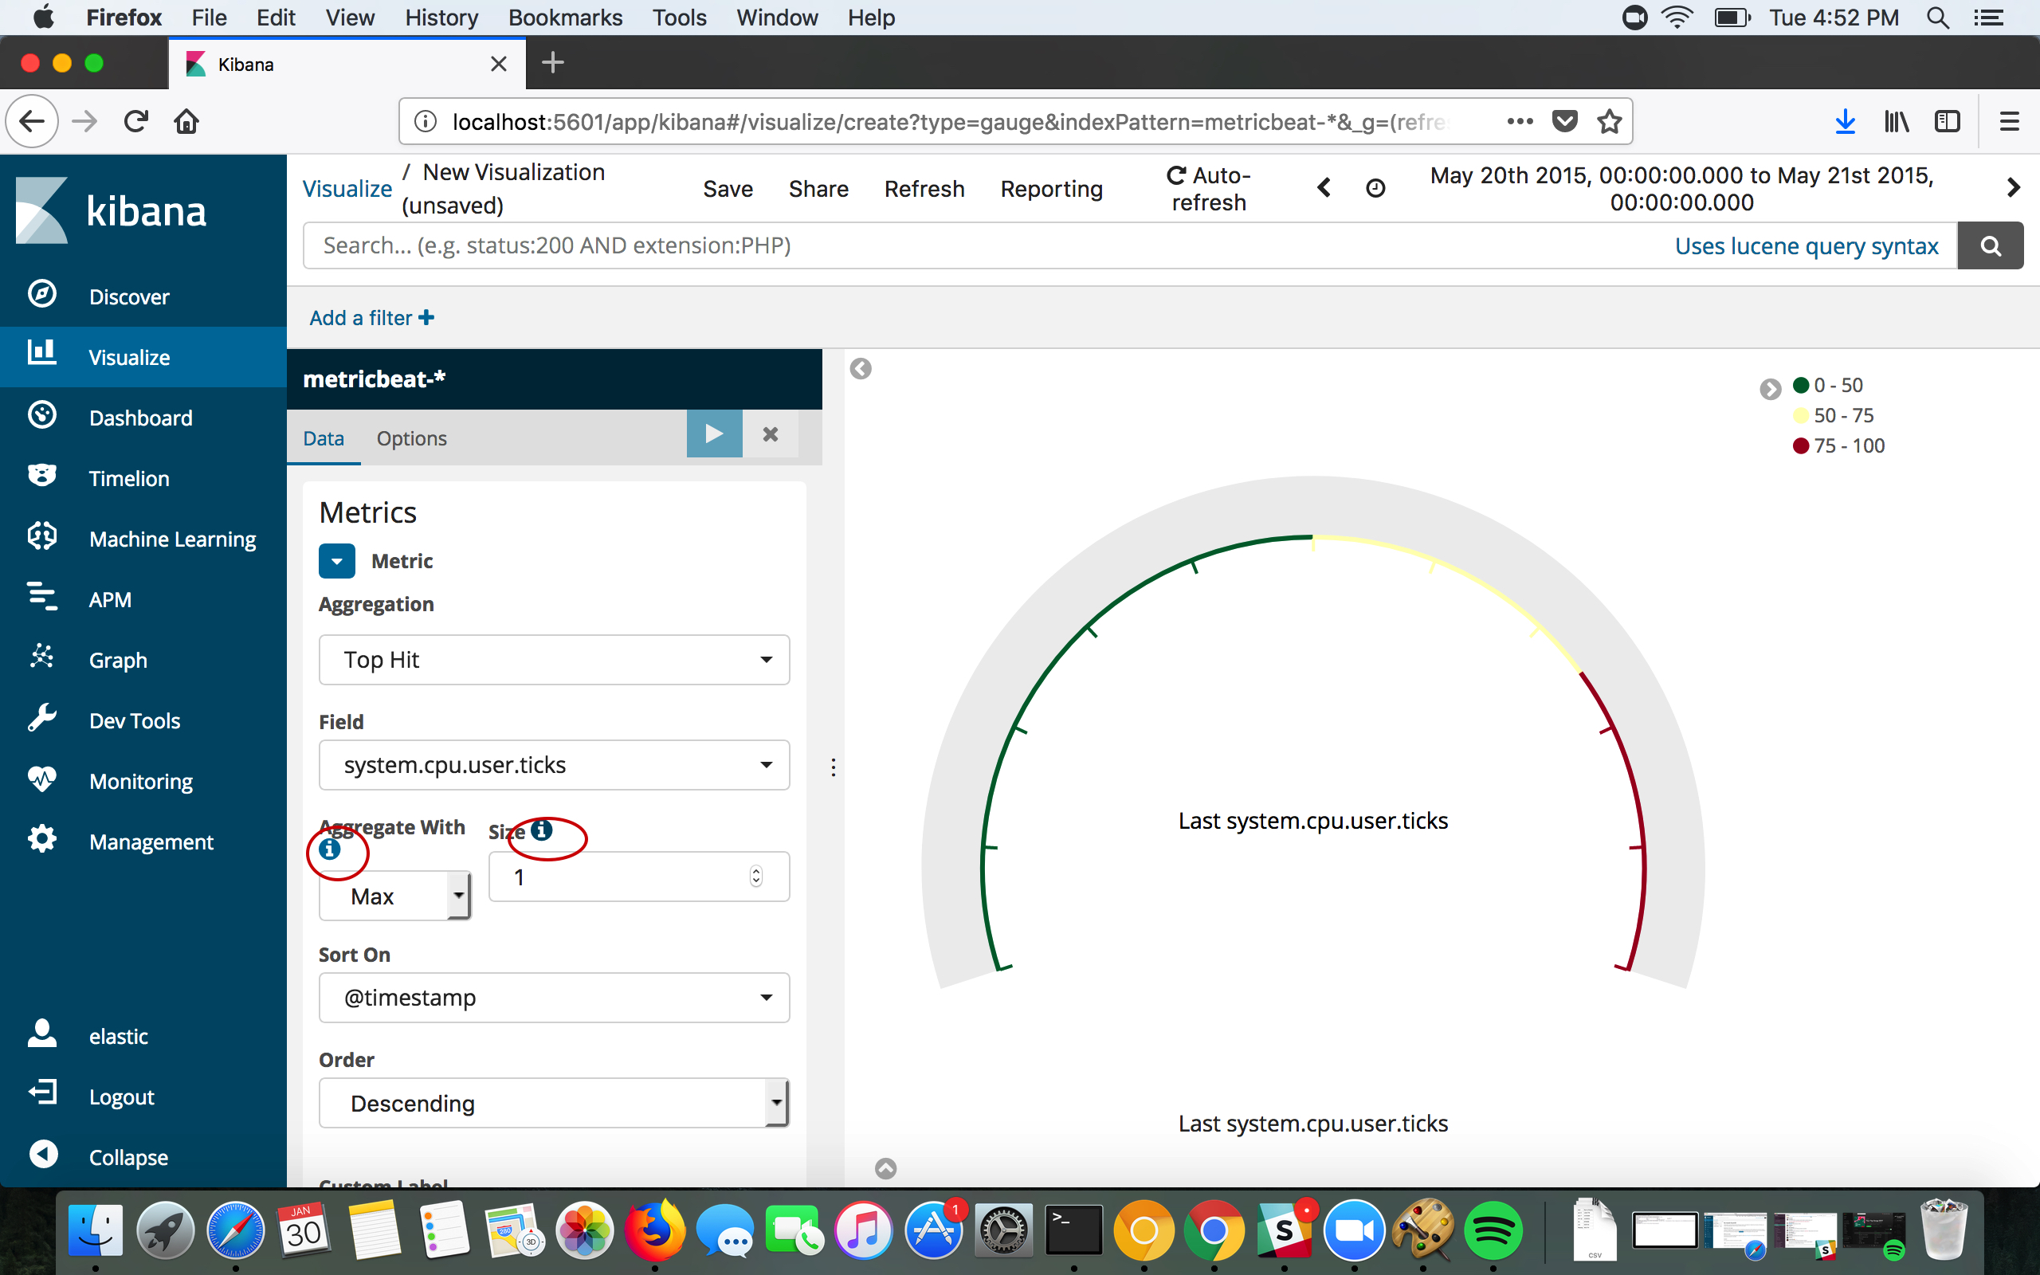This screenshot has height=1275, width=2040.
Task: Open the Aggregation Top Hit dropdown
Action: pyautogui.click(x=555, y=661)
